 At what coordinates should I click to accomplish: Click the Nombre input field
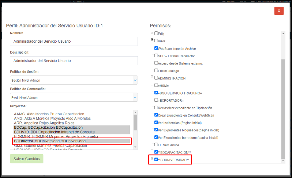pos(74,41)
